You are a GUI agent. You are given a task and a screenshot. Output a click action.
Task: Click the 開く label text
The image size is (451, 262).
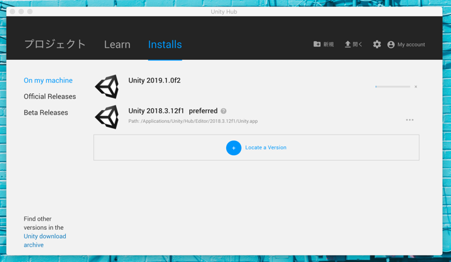(358, 44)
